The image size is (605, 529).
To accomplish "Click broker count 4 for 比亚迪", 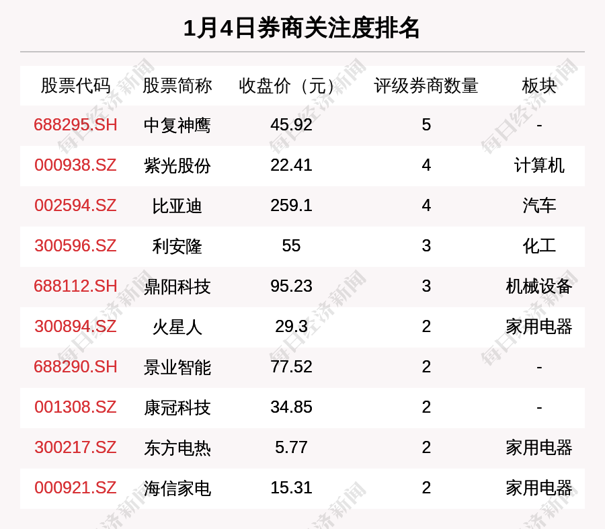I will click(426, 205).
